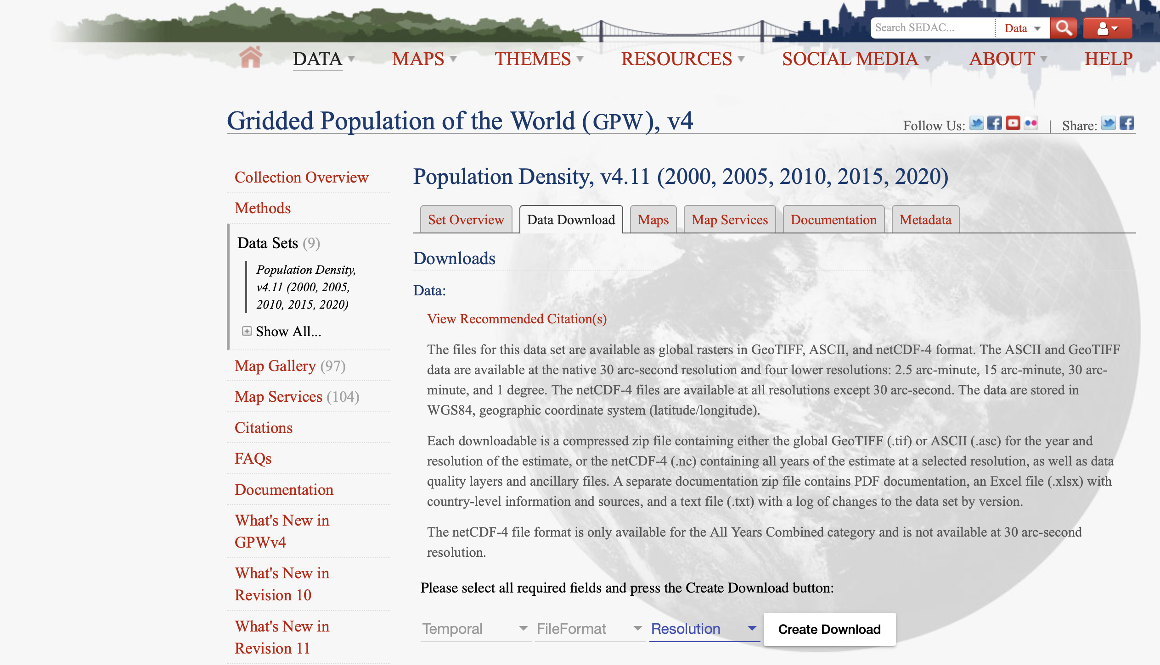Expand Show All data sets
Viewport: 1160px width, 665px height.
282,331
